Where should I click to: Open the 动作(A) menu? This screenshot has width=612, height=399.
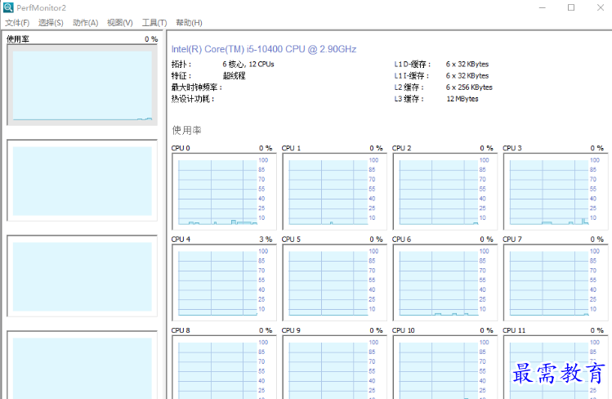[x=86, y=23]
